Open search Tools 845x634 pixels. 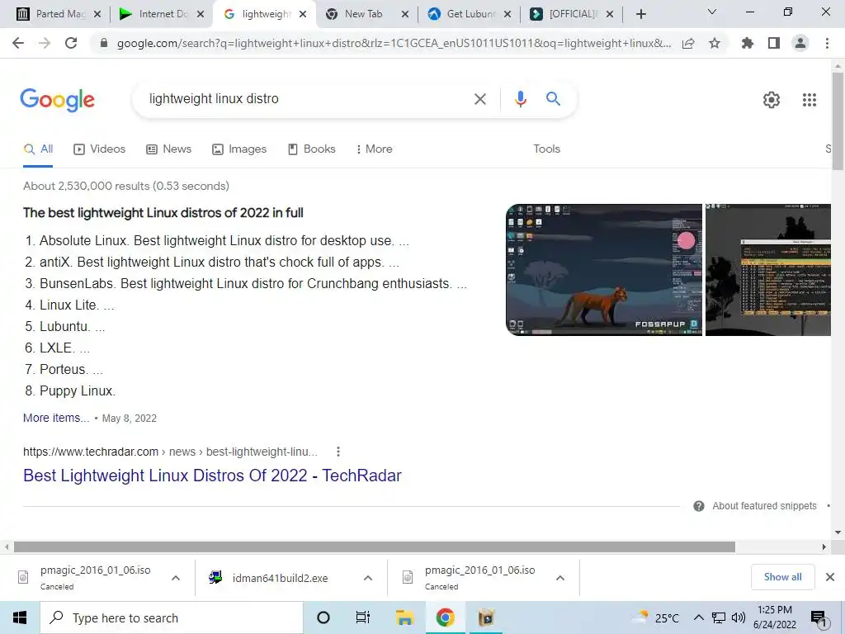click(x=546, y=149)
